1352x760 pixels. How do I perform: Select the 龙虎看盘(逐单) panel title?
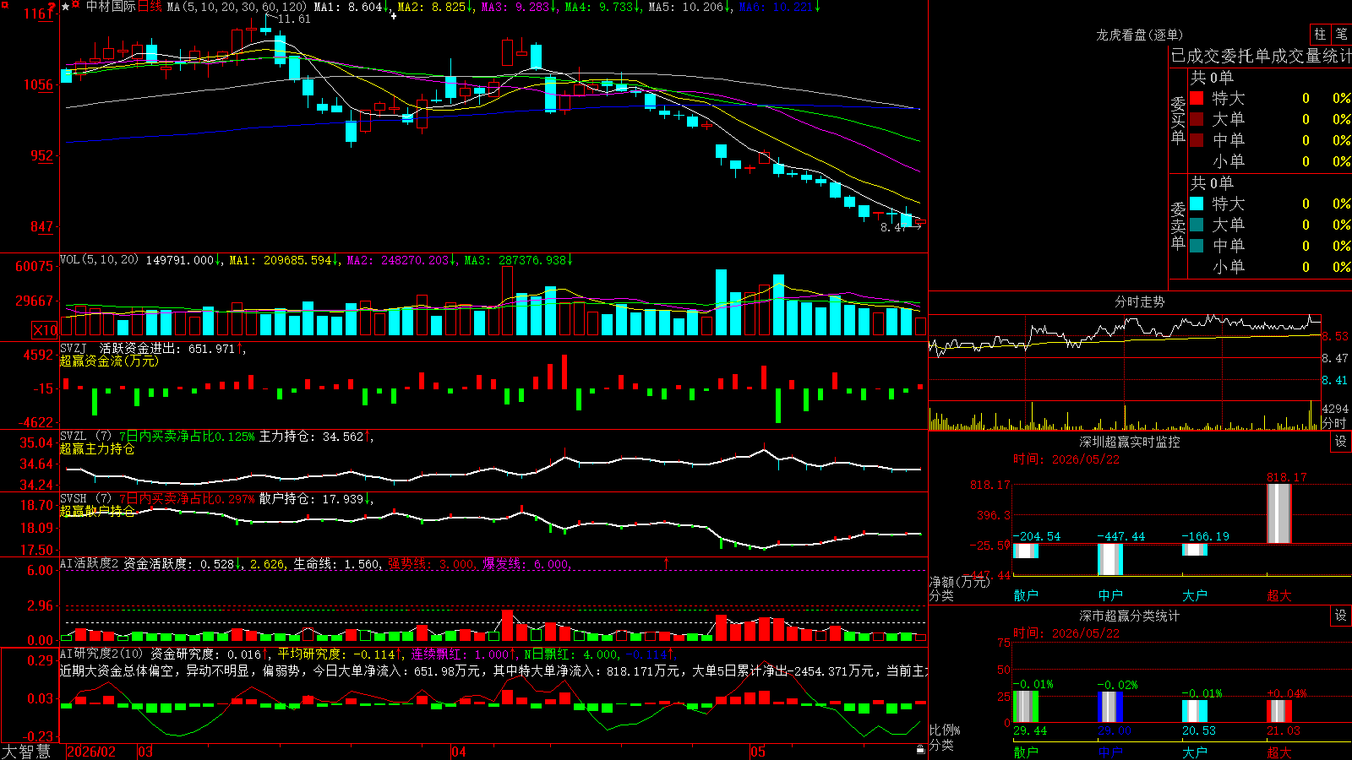pyautogui.click(x=1140, y=35)
